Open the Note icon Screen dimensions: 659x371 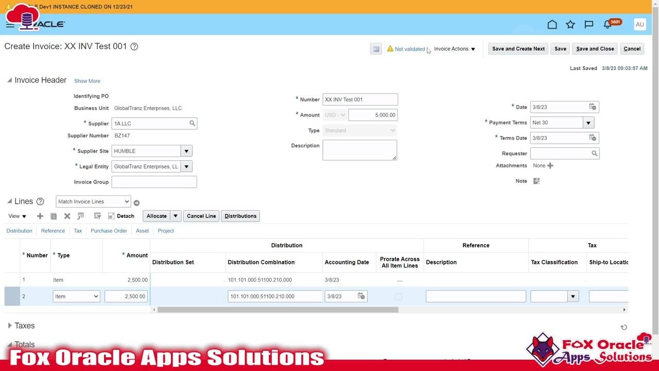(536, 181)
